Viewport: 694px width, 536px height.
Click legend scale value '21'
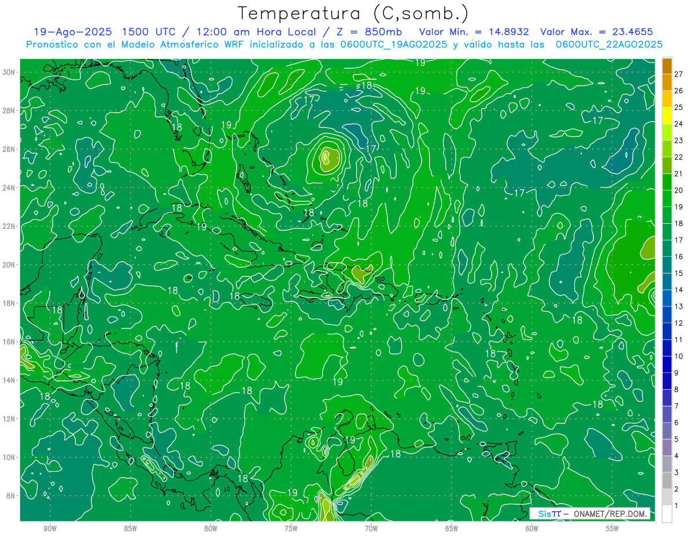[678, 173]
